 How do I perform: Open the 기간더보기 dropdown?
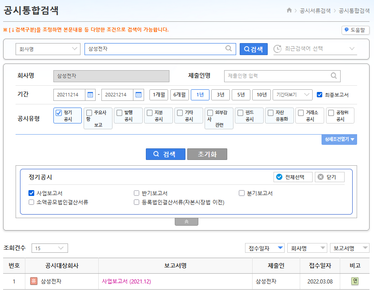(x=293, y=95)
